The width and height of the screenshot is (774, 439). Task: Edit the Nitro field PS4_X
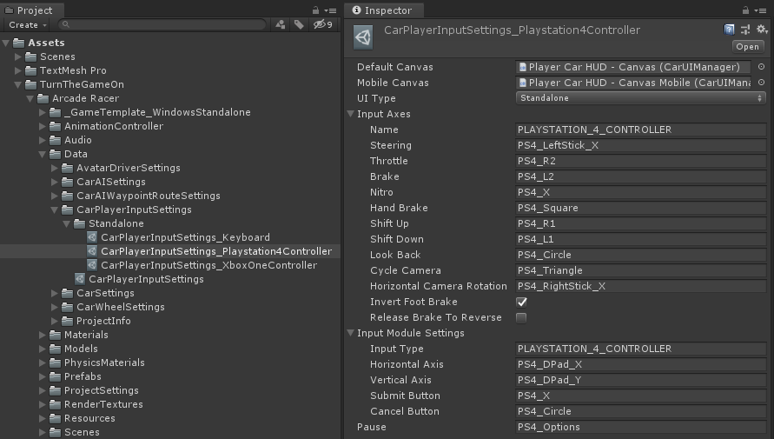coord(641,192)
